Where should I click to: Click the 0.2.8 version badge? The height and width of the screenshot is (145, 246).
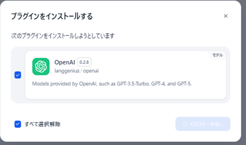tap(84, 62)
